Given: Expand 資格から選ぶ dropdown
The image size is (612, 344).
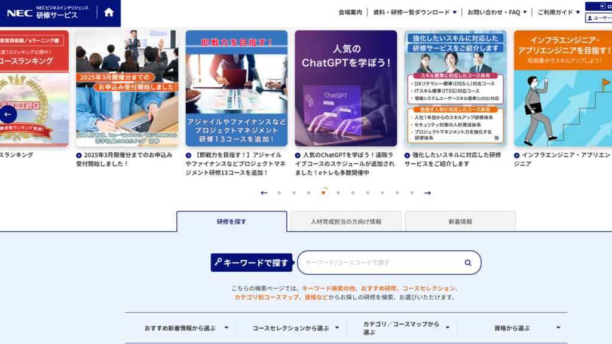Looking at the screenshot, I should (x=526, y=328).
